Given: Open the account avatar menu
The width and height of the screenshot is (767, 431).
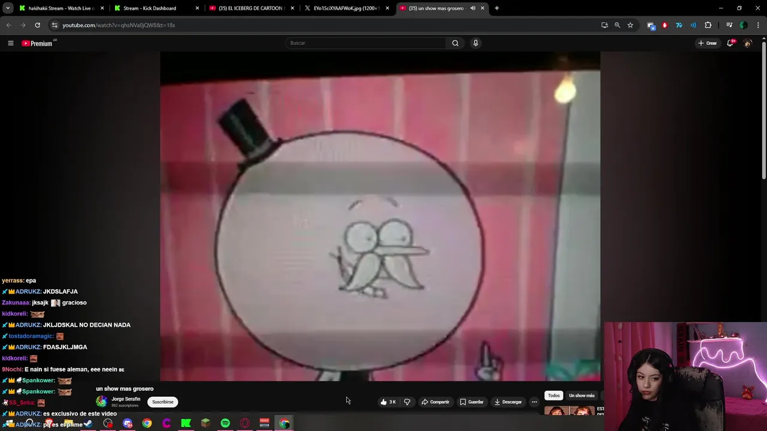Looking at the screenshot, I should (x=747, y=43).
